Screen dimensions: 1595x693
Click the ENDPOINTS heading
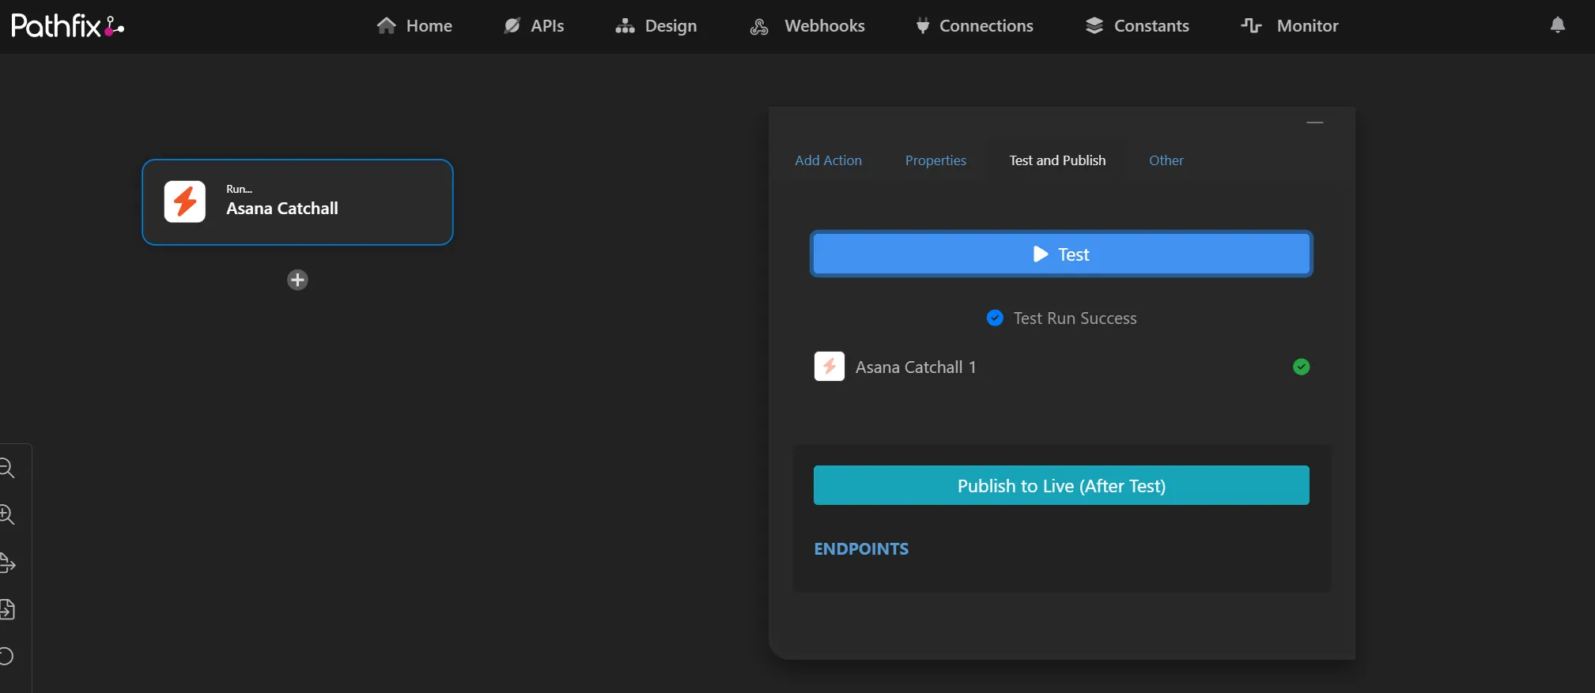(861, 549)
